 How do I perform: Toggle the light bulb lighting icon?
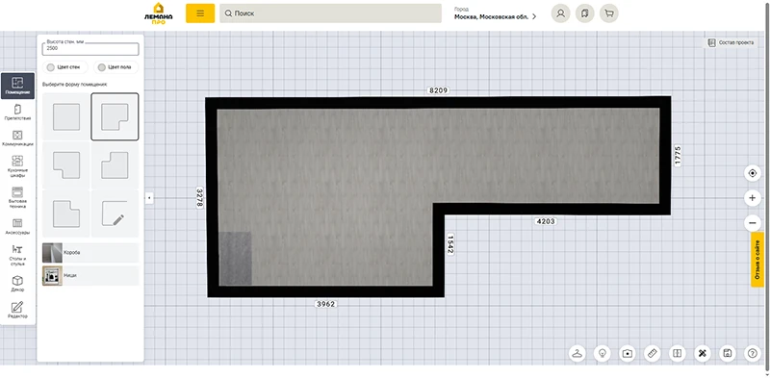(x=603, y=353)
